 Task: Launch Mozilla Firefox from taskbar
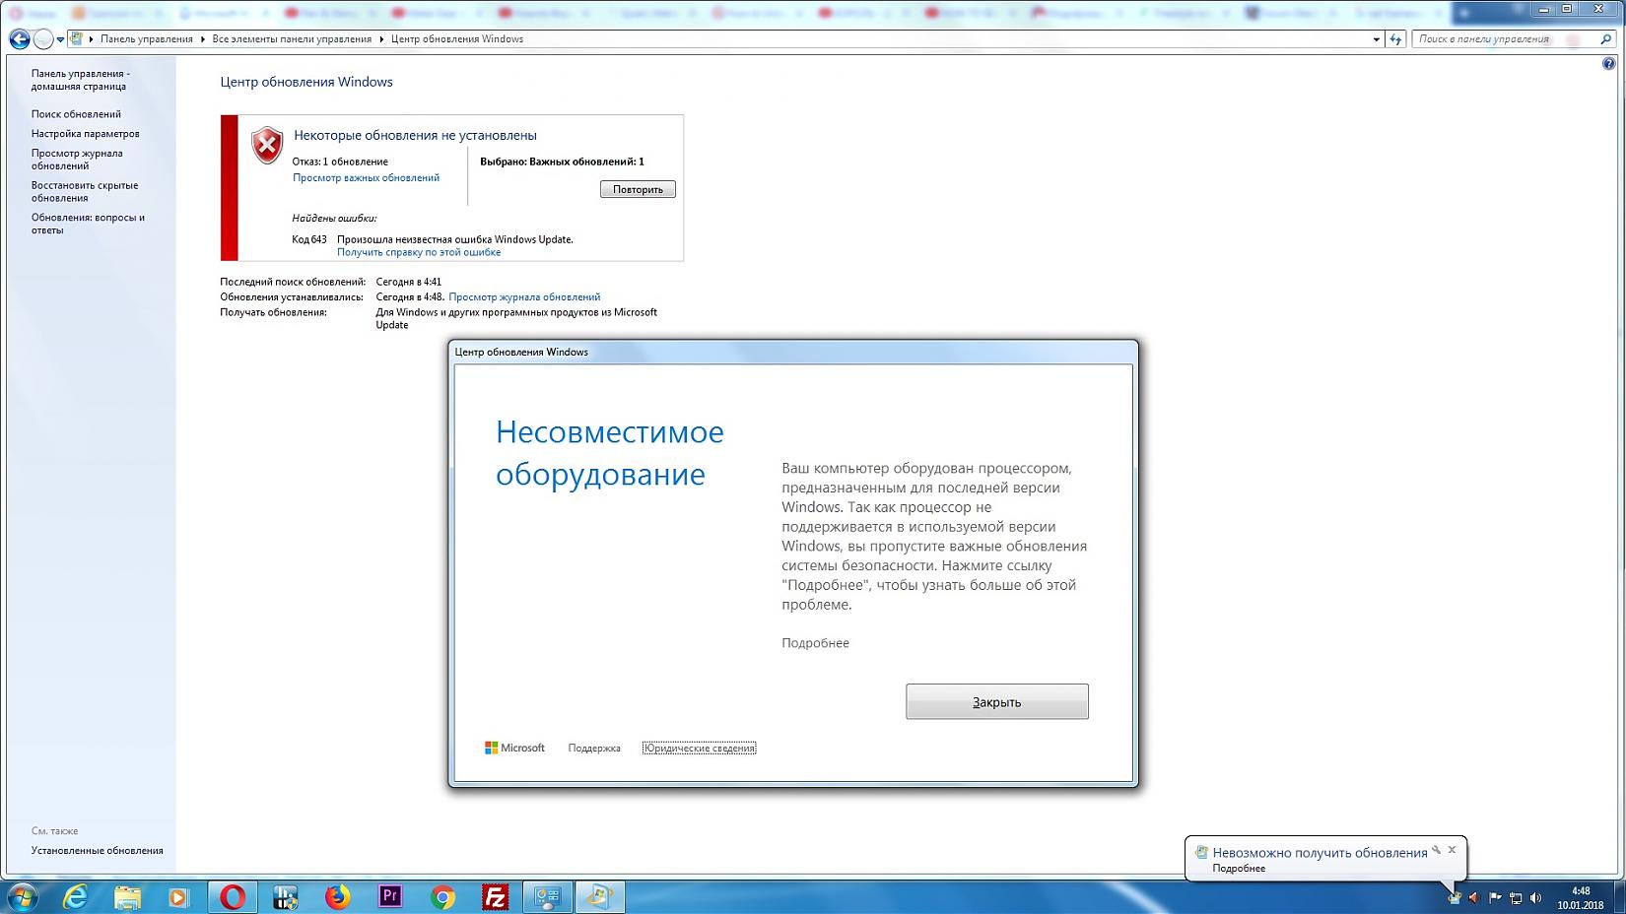(338, 896)
